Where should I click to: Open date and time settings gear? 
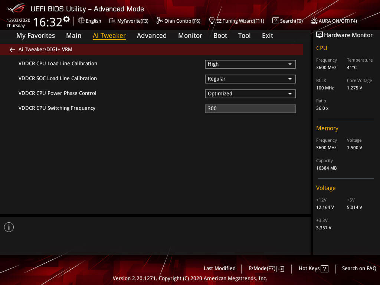[66, 19]
